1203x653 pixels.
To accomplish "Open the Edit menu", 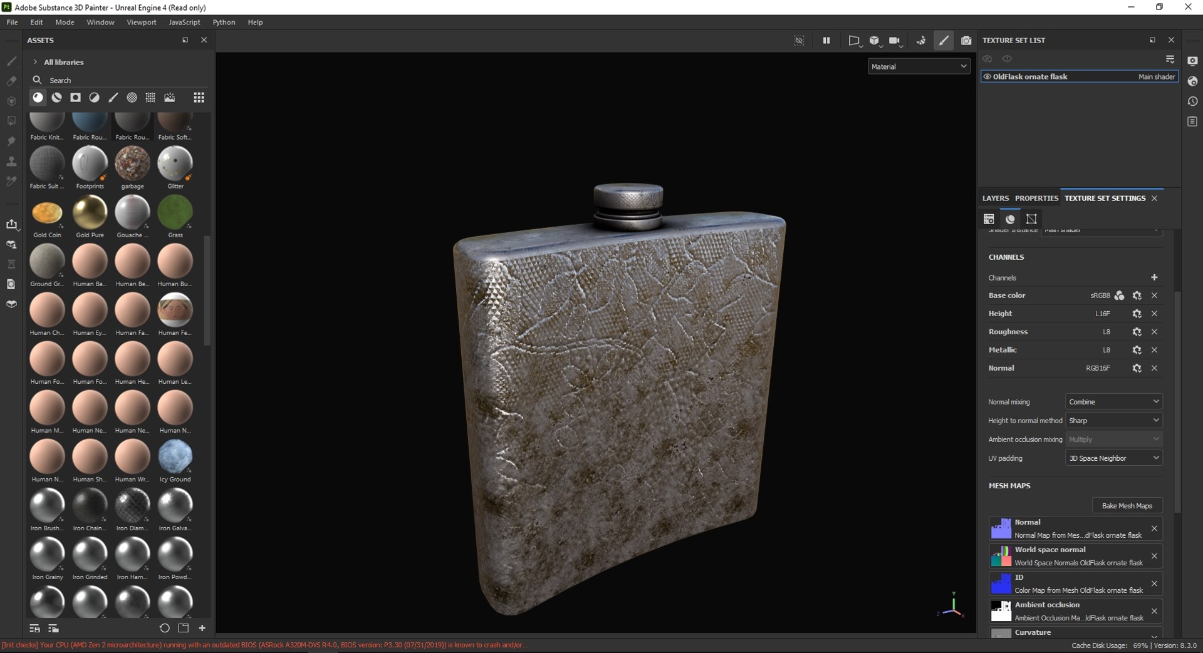I will [x=36, y=22].
